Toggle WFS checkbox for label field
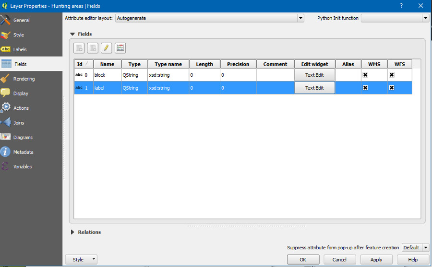This screenshot has width=432, height=267. [392, 88]
